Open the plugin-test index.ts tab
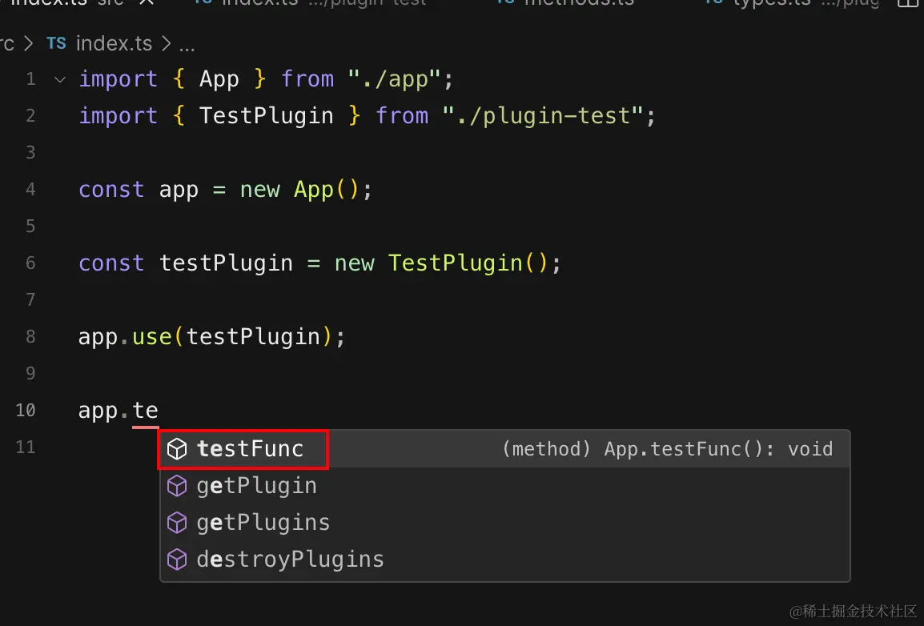The height and width of the screenshot is (626, 924). [x=320, y=4]
